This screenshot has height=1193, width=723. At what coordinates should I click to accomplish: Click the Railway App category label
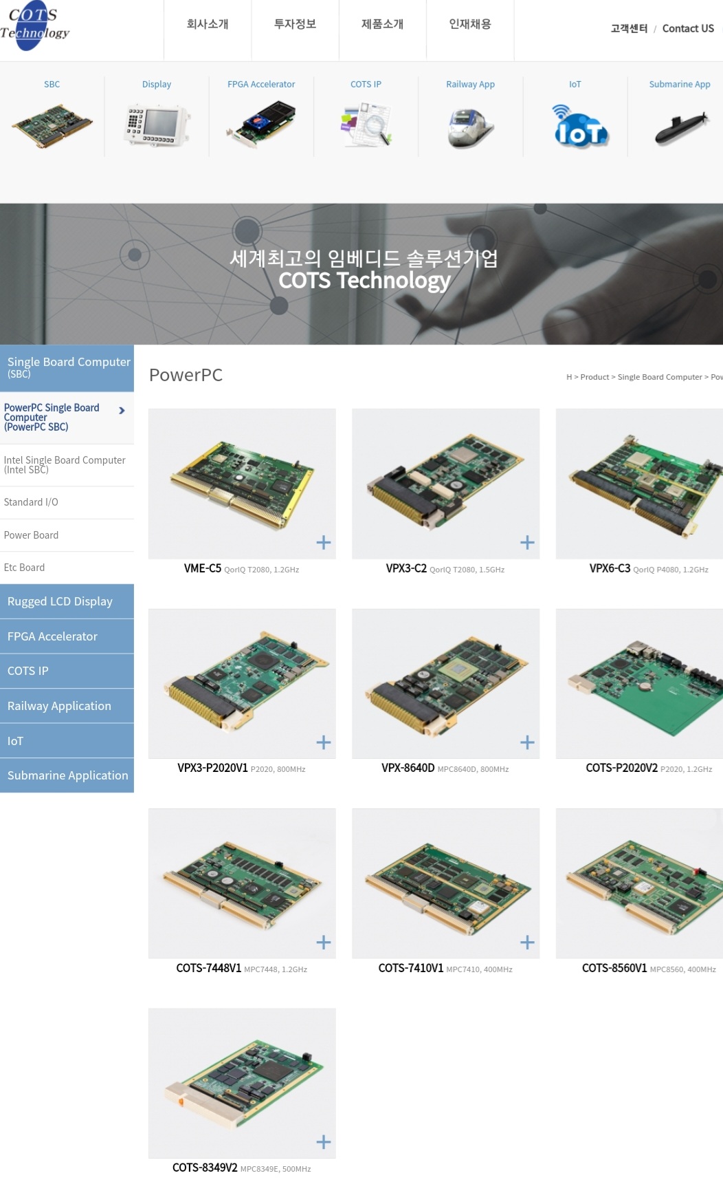pyautogui.click(x=471, y=84)
